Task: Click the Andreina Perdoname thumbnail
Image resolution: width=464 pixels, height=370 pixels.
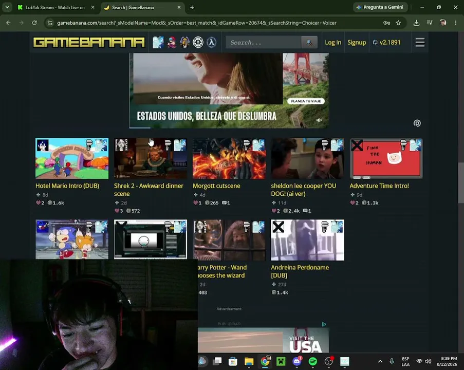Action: (307, 240)
